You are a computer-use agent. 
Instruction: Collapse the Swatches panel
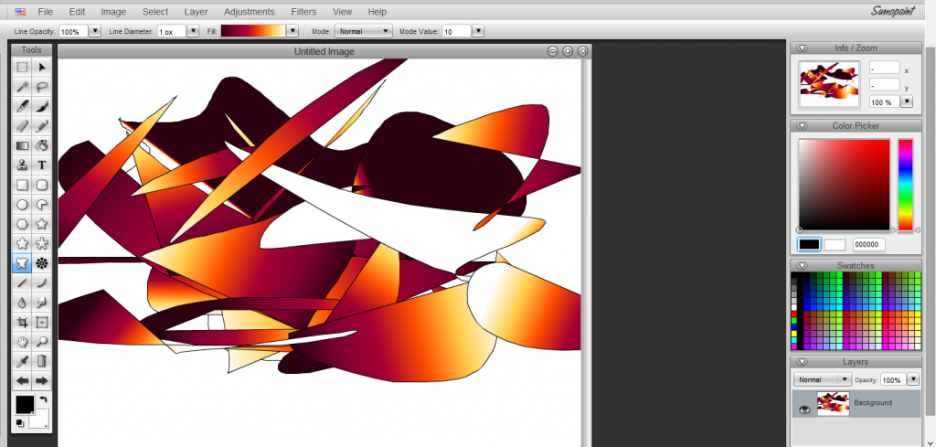802,266
